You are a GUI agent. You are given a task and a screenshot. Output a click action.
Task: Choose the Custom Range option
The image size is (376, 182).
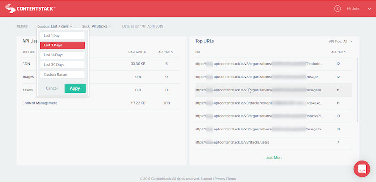(63, 75)
